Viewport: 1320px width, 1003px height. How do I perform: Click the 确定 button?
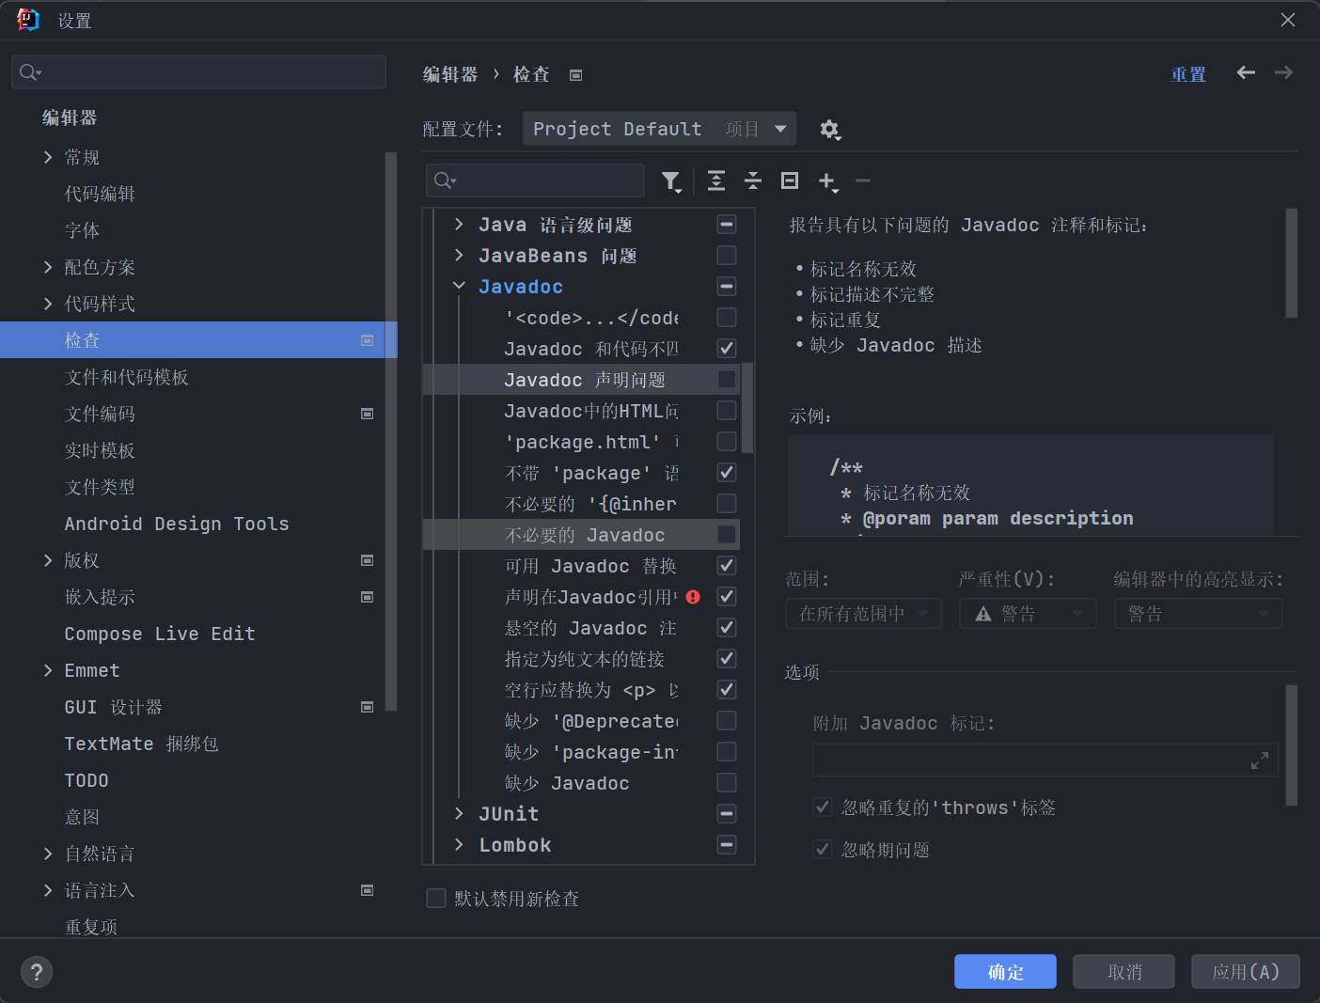pyautogui.click(x=1005, y=972)
